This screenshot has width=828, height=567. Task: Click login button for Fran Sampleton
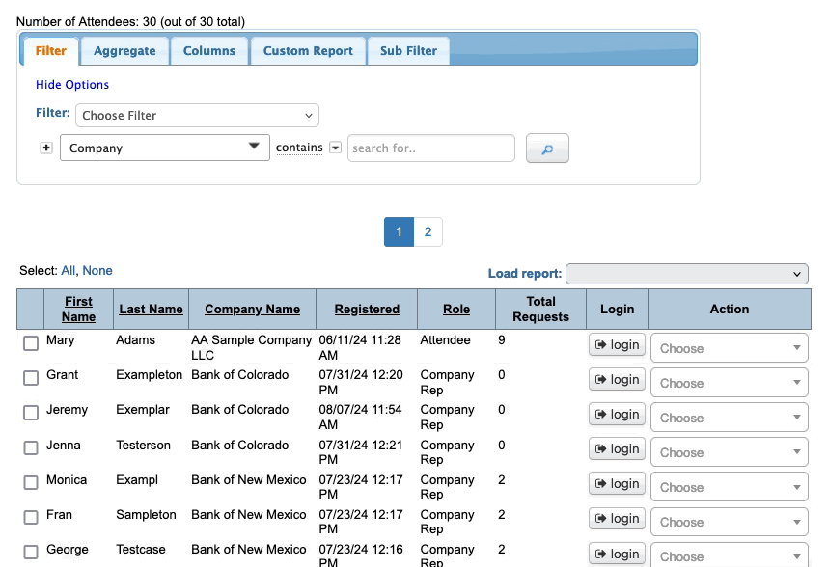[617, 519]
